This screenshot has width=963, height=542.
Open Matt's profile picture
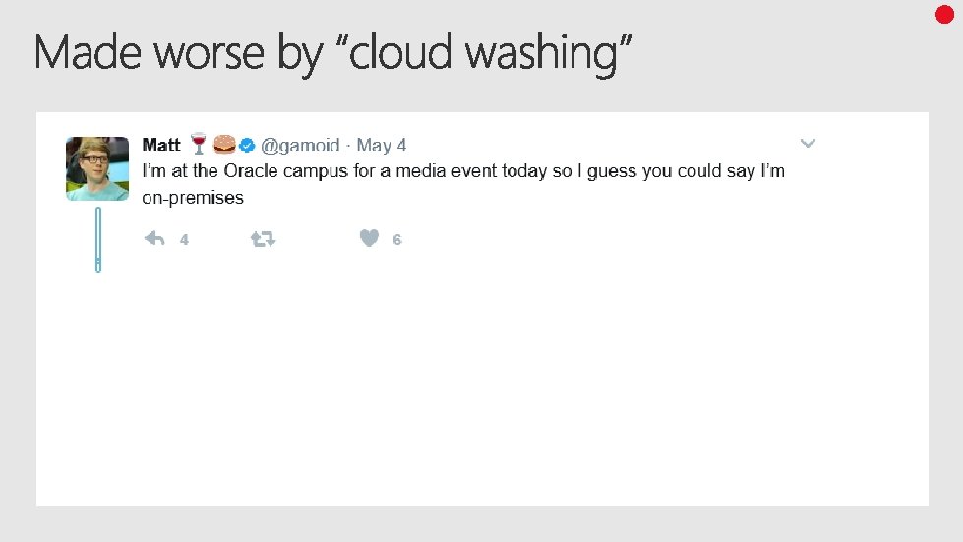pyautogui.click(x=97, y=168)
